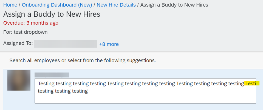Click the blurred assignee name after Assigned To
Image resolution: width=263 pixels, height=110 pixels.
(x=65, y=44)
